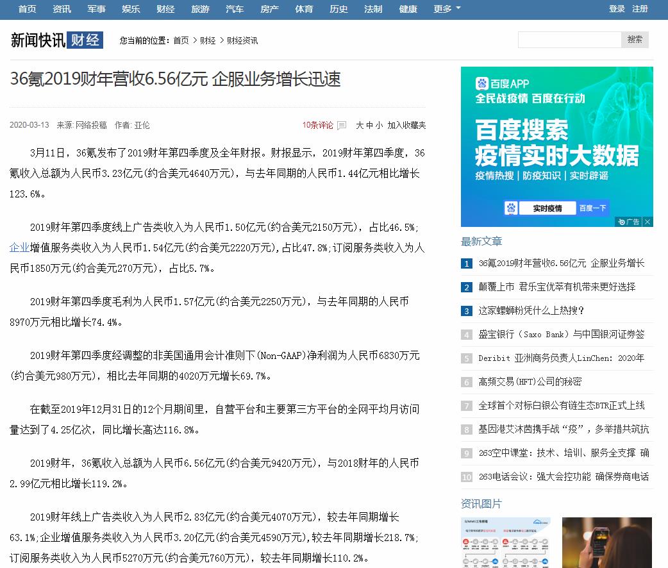The height and width of the screenshot is (568, 668).
Task: Open article Deribit 亚洲商务负责人LinChen
Action: pos(562,358)
